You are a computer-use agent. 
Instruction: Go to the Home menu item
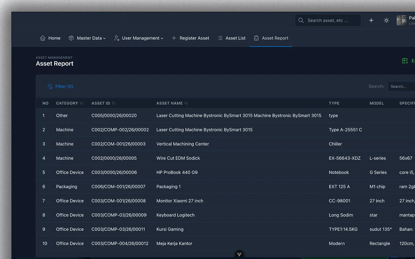click(50, 38)
